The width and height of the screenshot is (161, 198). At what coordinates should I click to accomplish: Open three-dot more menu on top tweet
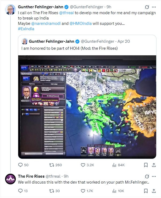(154, 7)
